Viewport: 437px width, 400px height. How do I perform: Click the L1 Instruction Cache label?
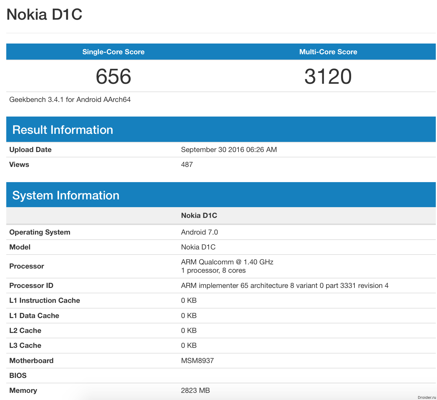(45, 300)
